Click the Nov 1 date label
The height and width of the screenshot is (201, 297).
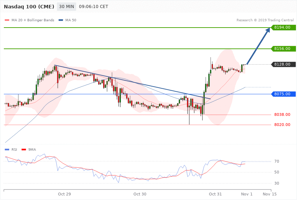[x=247, y=194]
